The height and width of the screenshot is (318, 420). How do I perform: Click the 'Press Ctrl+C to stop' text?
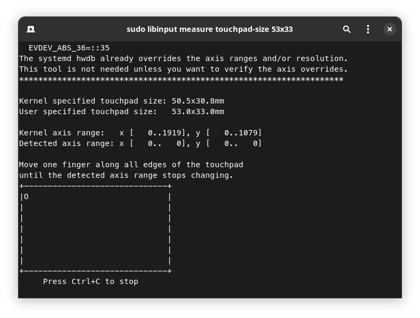point(91,281)
